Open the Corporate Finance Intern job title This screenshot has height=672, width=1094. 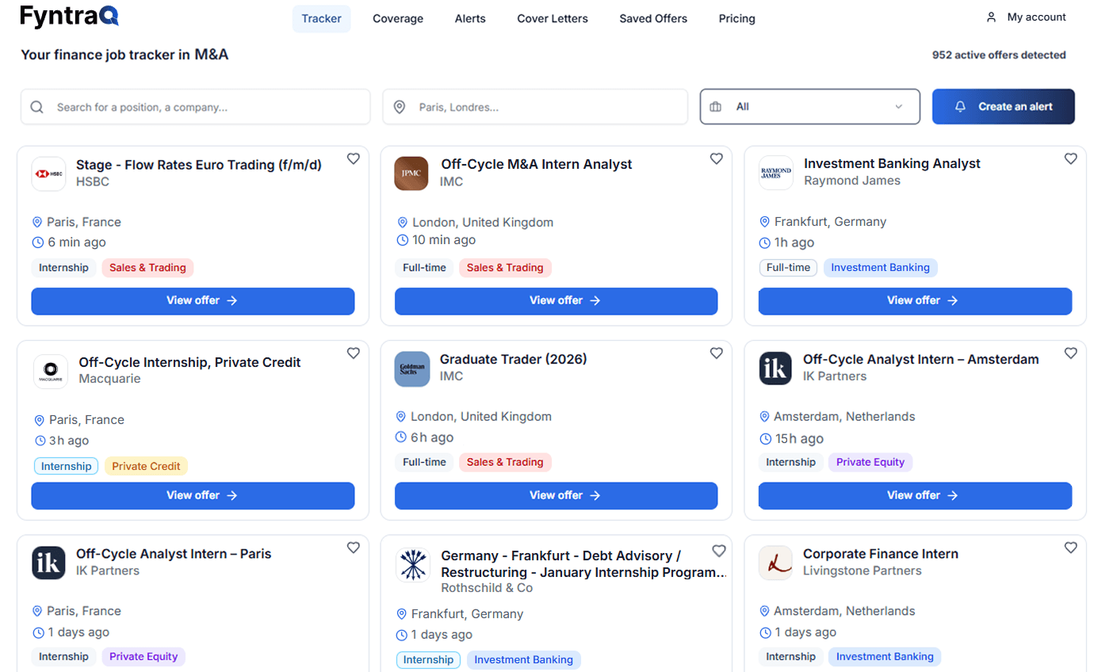[881, 554]
